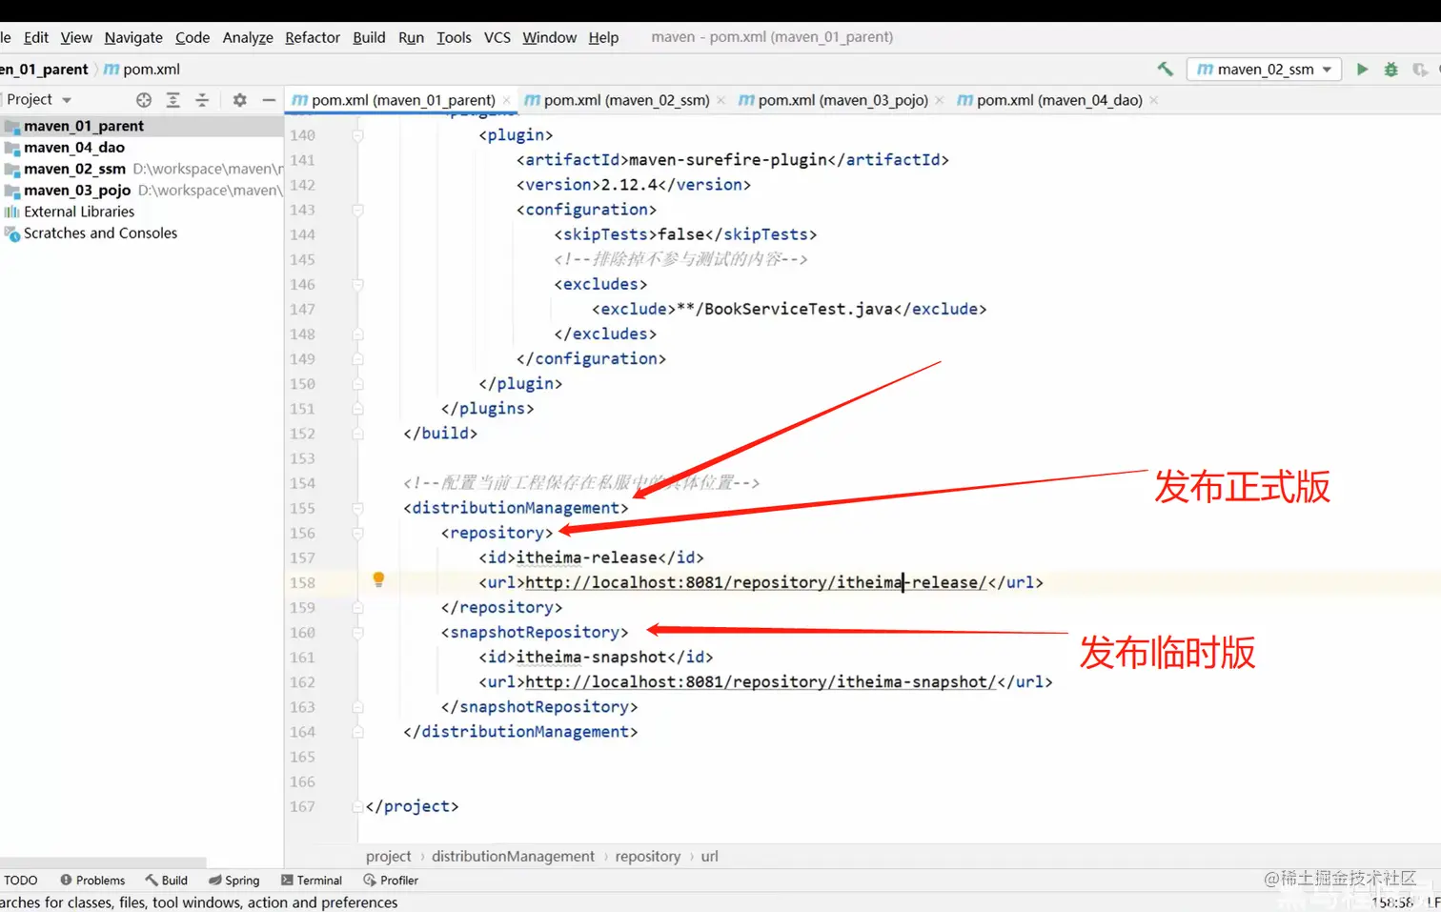
Task: Click the Run with Coverage icon
Action: pos(1419,69)
